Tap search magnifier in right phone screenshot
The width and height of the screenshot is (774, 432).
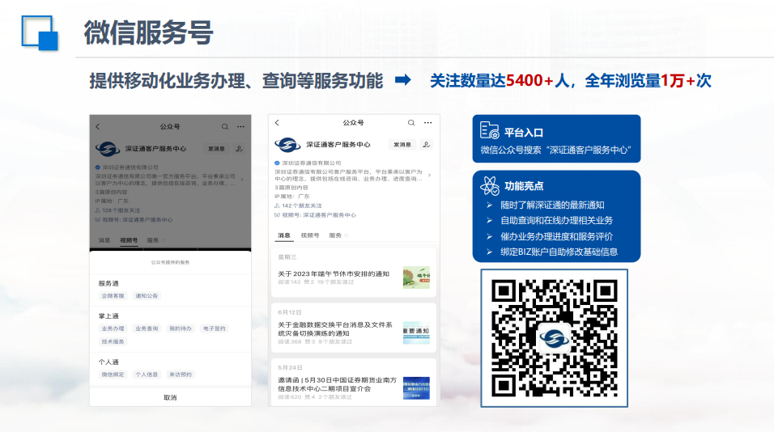click(x=411, y=123)
